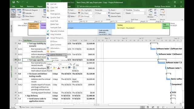194x109 pixels.
Task: Click the Report view icon in status bar
Action: tap(163, 107)
